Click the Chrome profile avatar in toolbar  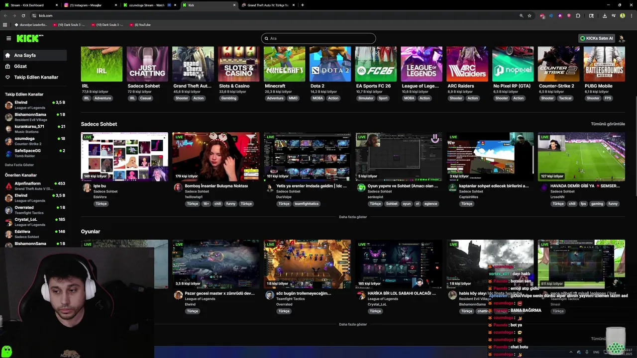coord(623,15)
